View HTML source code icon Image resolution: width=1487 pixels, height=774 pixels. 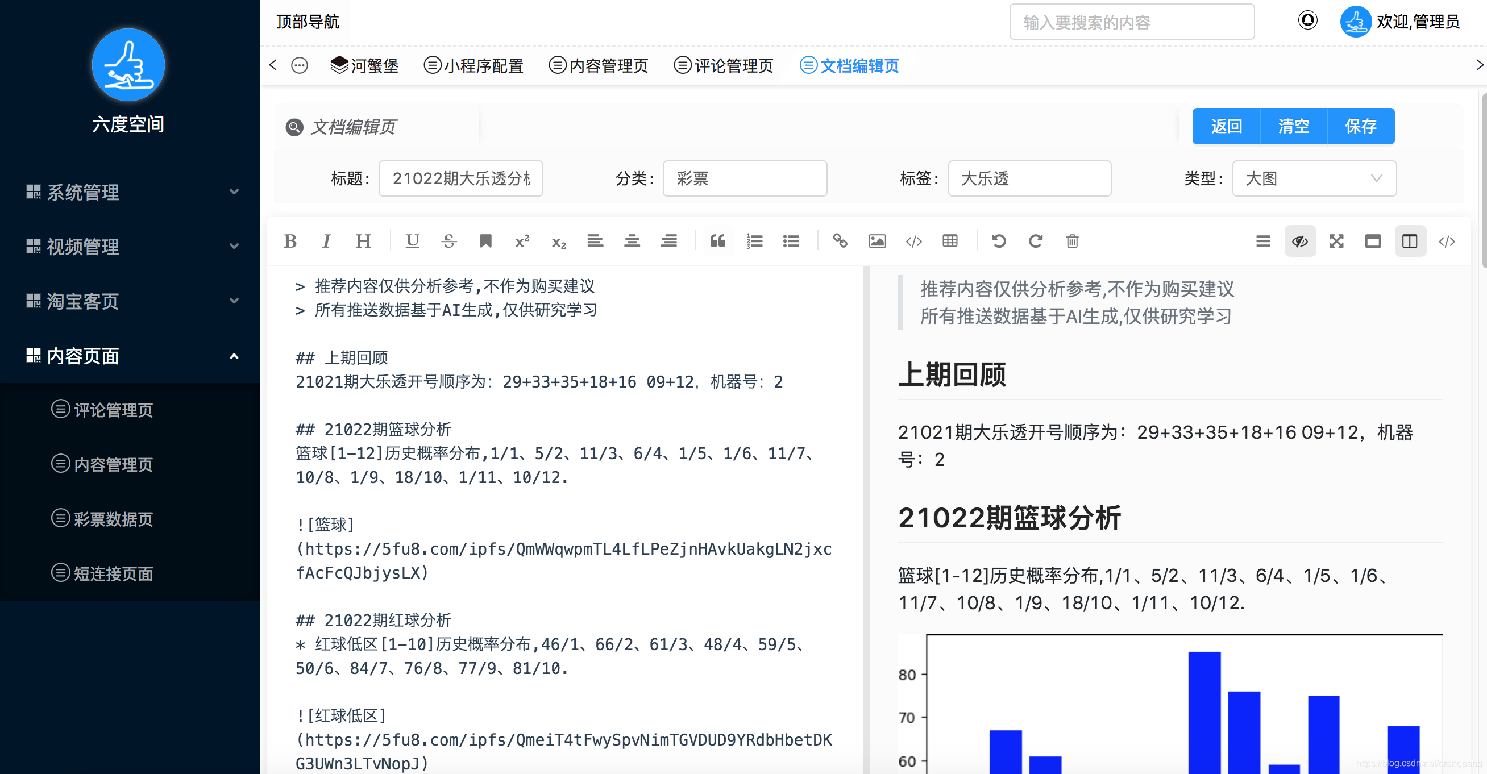click(1447, 242)
